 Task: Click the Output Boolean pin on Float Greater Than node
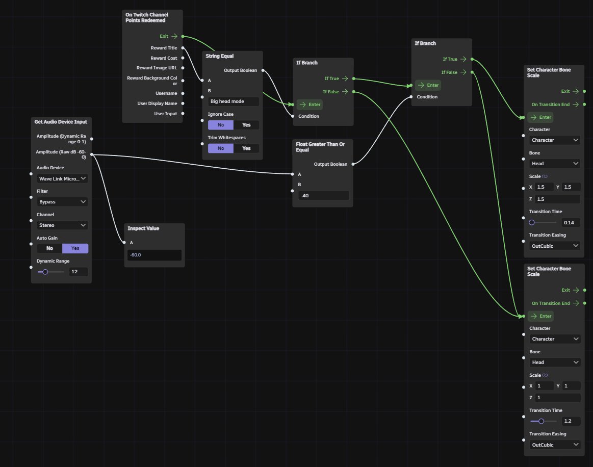352,164
